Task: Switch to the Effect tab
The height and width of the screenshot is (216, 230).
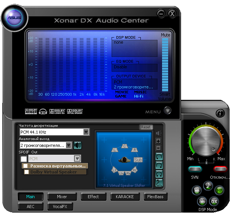Action: tap(93, 197)
